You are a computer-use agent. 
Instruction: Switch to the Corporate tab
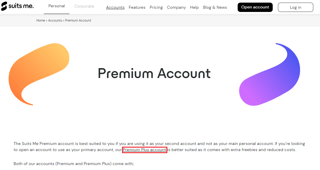pyautogui.click(x=84, y=6)
